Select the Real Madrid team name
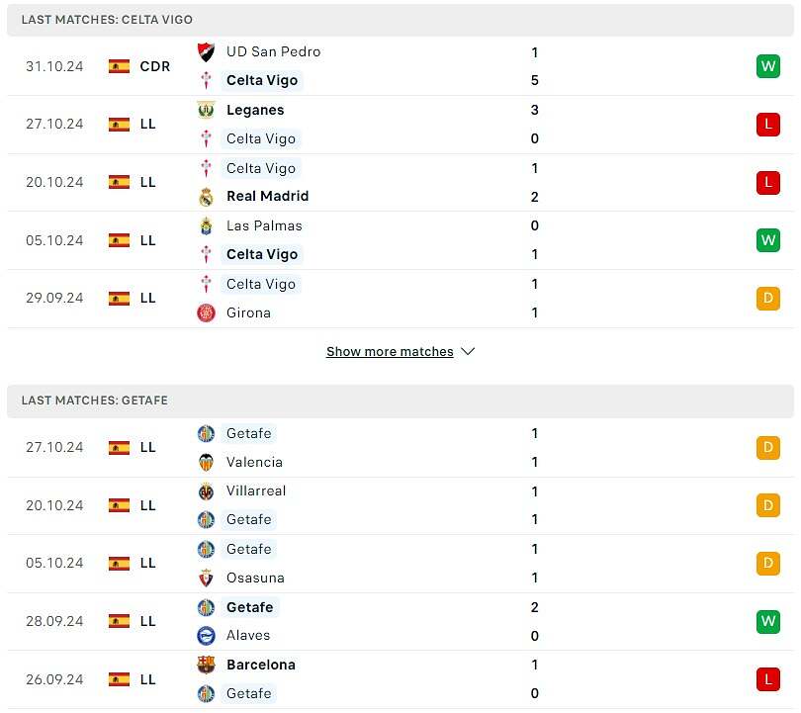The height and width of the screenshot is (713, 801). [x=267, y=196]
